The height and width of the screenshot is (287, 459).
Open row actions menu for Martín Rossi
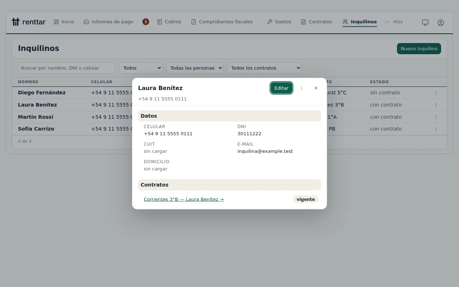436,117
